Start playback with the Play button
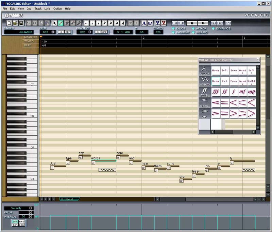The width and height of the screenshot is (272, 232). click(x=202, y=23)
